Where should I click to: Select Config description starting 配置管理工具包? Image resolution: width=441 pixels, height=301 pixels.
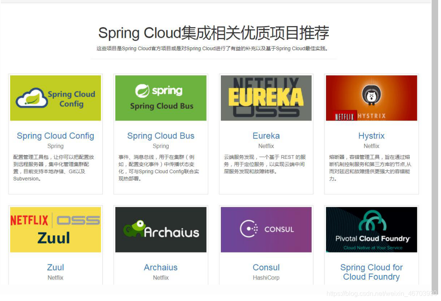click(54, 168)
